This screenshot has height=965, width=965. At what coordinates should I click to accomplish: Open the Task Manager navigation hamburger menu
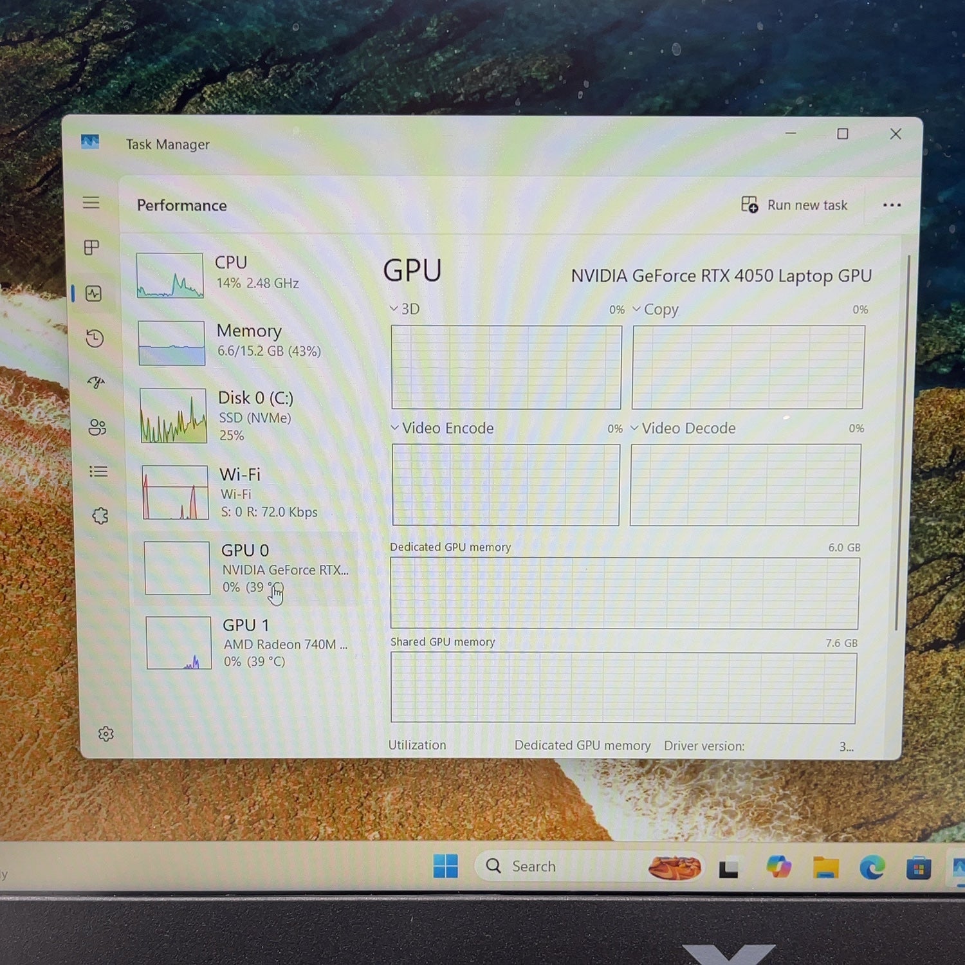91,203
